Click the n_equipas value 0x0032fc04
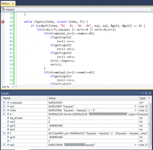 [55, 103]
